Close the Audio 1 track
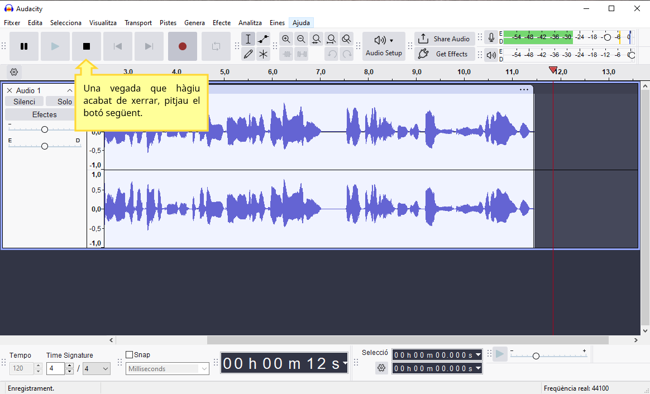The width and height of the screenshot is (650, 394). (9, 90)
